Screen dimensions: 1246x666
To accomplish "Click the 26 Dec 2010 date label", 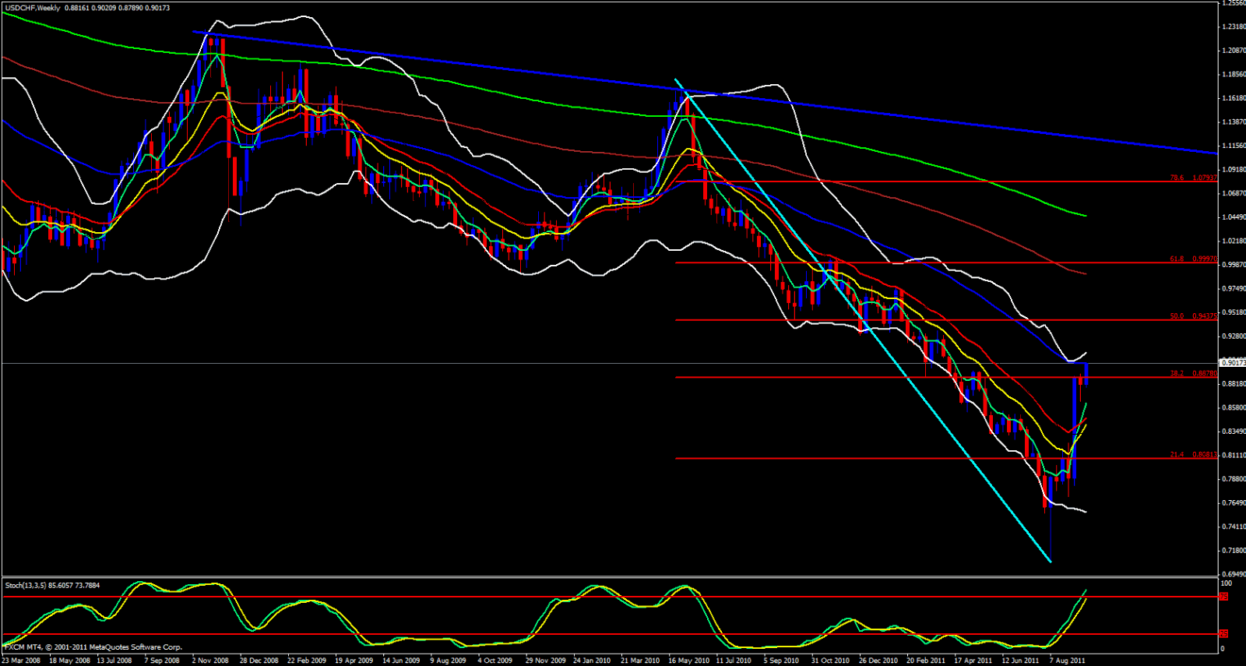I will 878,661.
